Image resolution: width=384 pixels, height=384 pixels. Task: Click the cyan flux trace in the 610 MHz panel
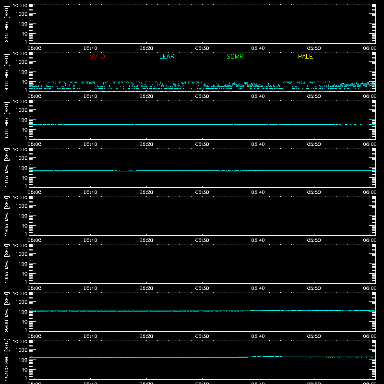202,124
